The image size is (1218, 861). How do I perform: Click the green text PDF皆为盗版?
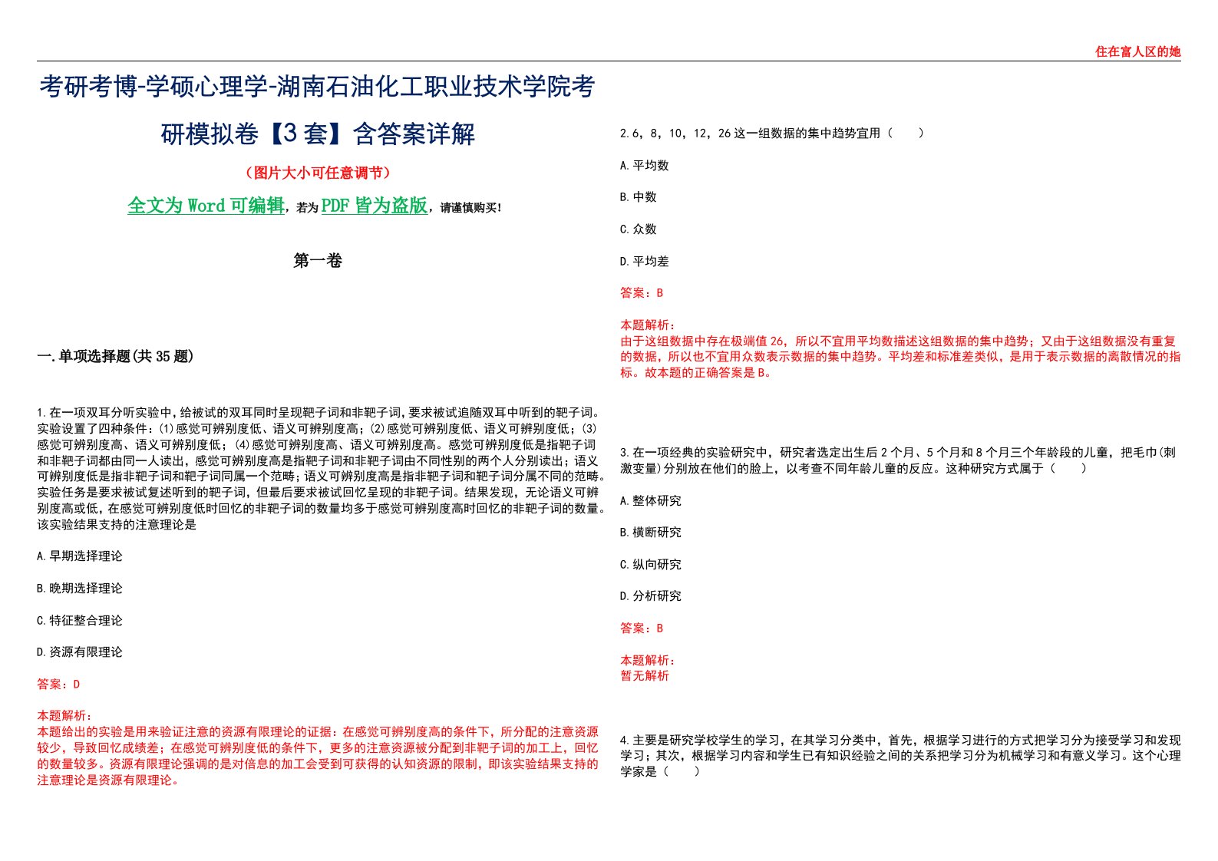[375, 206]
